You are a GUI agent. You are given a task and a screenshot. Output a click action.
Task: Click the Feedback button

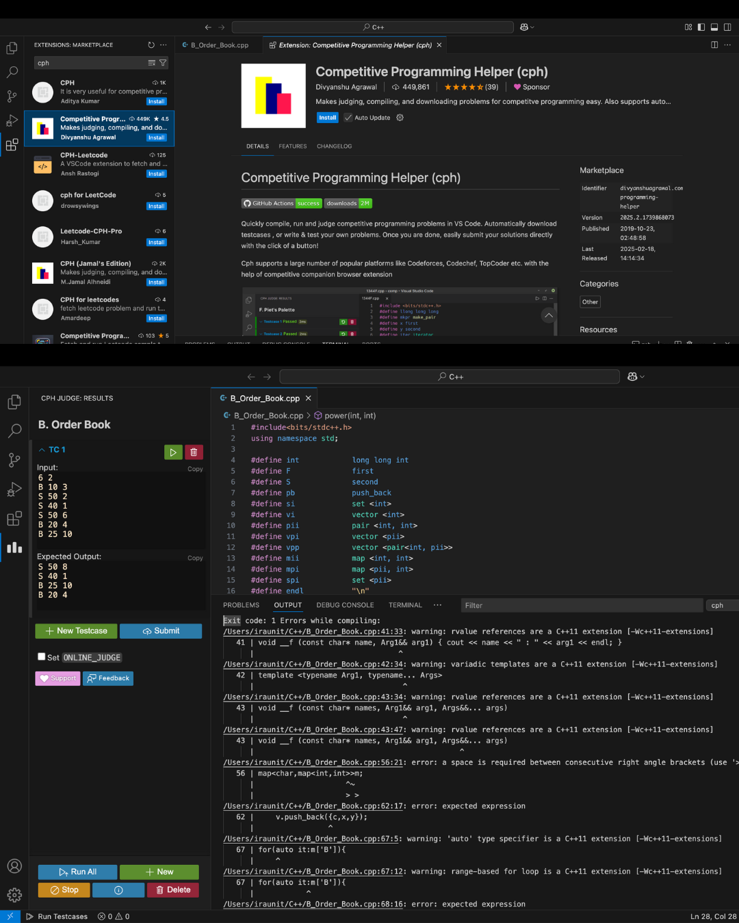point(108,678)
